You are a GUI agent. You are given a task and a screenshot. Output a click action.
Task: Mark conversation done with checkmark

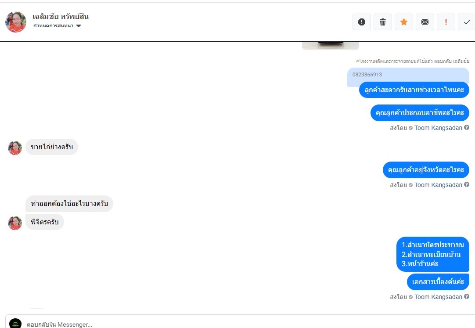coord(467,22)
